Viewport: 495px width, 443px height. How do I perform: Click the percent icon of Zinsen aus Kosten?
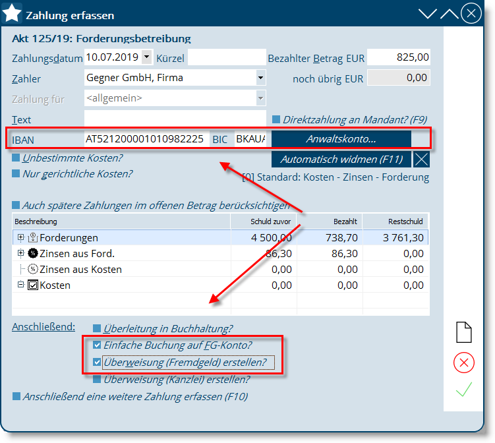point(33,269)
